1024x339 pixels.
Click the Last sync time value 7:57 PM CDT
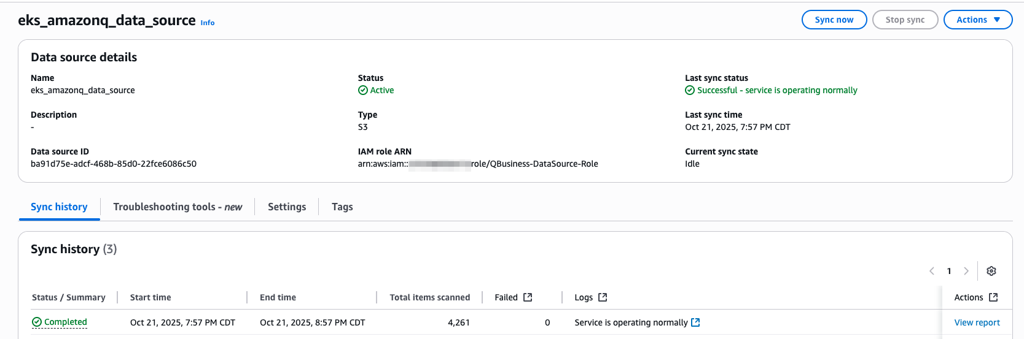(x=738, y=127)
